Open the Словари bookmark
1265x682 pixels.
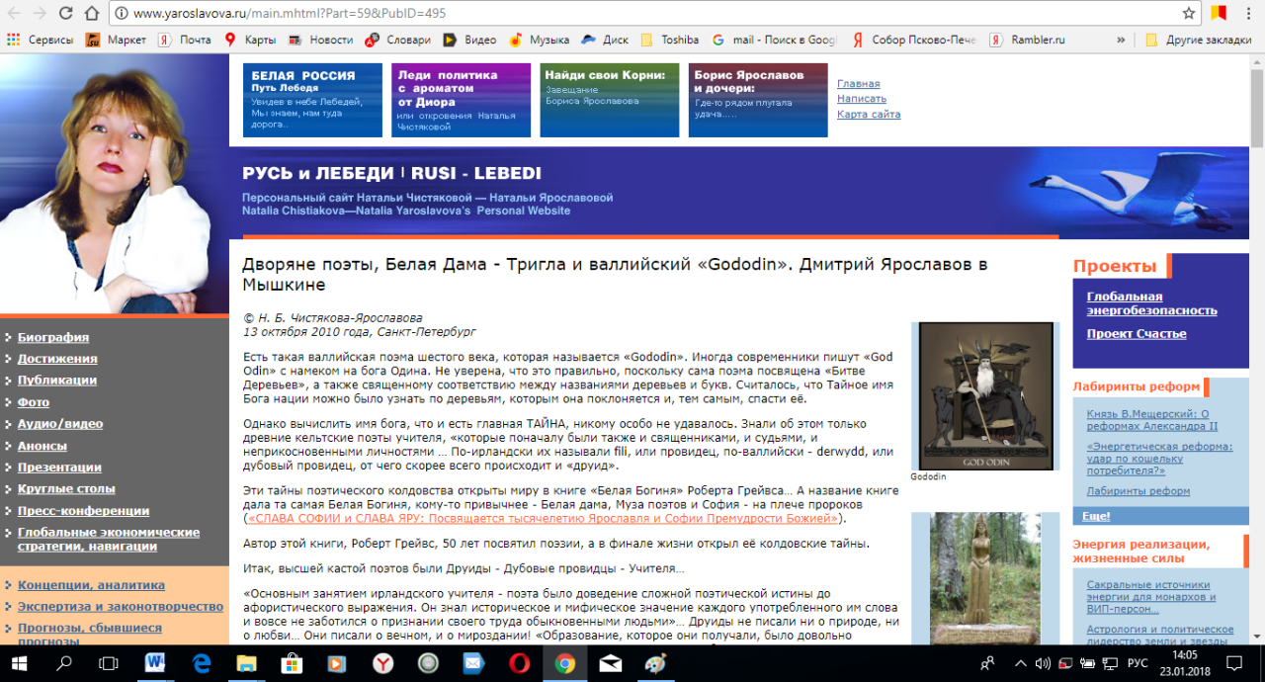(x=398, y=40)
